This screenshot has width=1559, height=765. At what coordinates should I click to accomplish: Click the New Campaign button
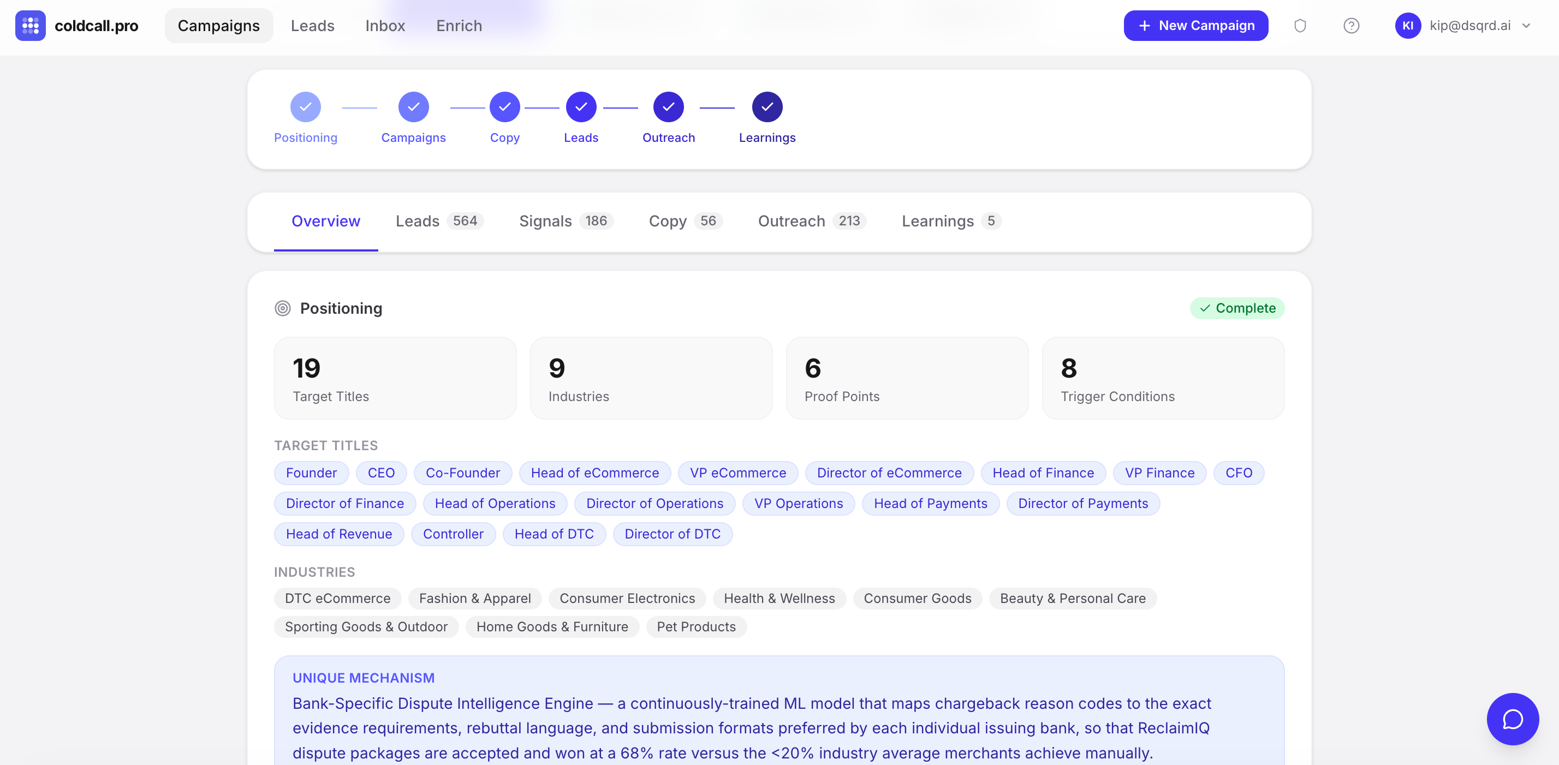click(1195, 26)
